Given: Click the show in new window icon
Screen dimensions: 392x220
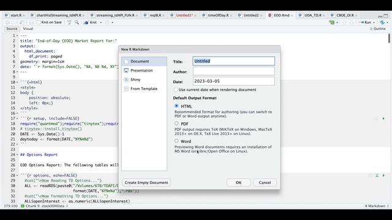Looking at the screenshot, I should 22,23.
